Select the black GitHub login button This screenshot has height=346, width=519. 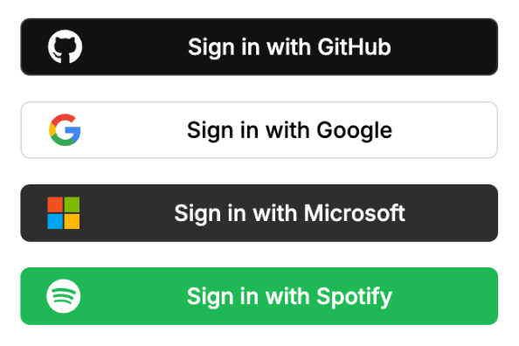click(259, 46)
